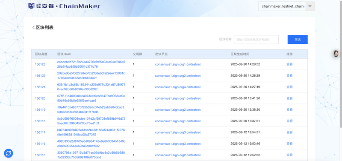Click the ChainMaker logo icon
This screenshot has height=161, width=342.
click(x=31, y=6)
